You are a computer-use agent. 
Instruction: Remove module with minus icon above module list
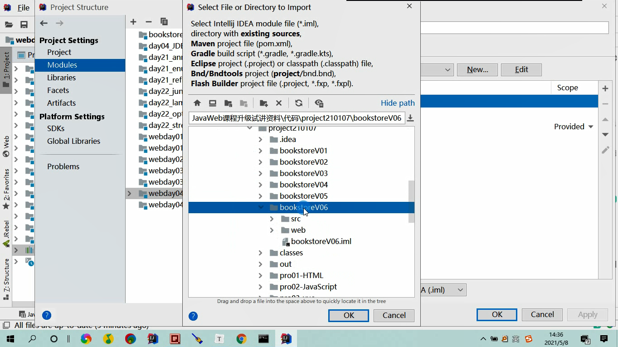pos(149,22)
